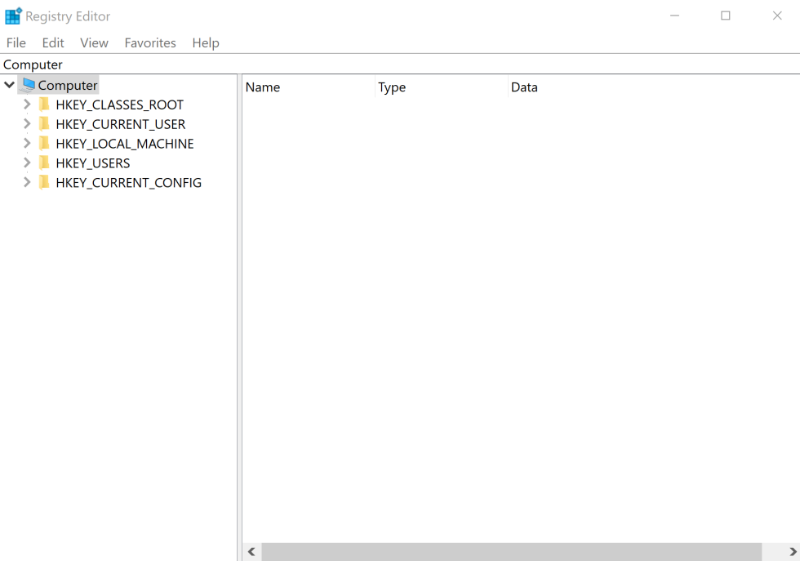This screenshot has height=561, width=800.
Task: Open the Edit menu
Action: tap(52, 42)
